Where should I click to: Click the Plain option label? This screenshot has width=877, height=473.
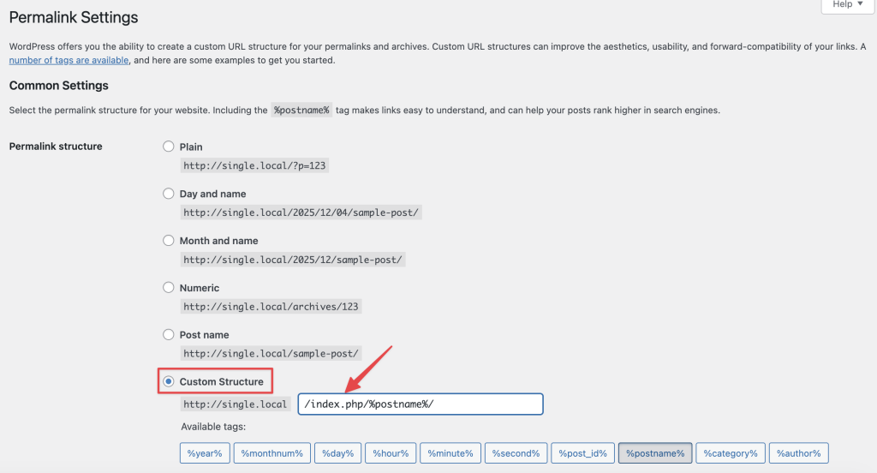[191, 147]
